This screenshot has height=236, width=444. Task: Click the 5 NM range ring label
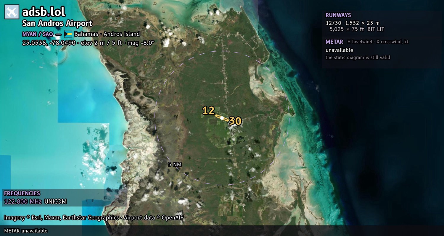click(x=175, y=165)
